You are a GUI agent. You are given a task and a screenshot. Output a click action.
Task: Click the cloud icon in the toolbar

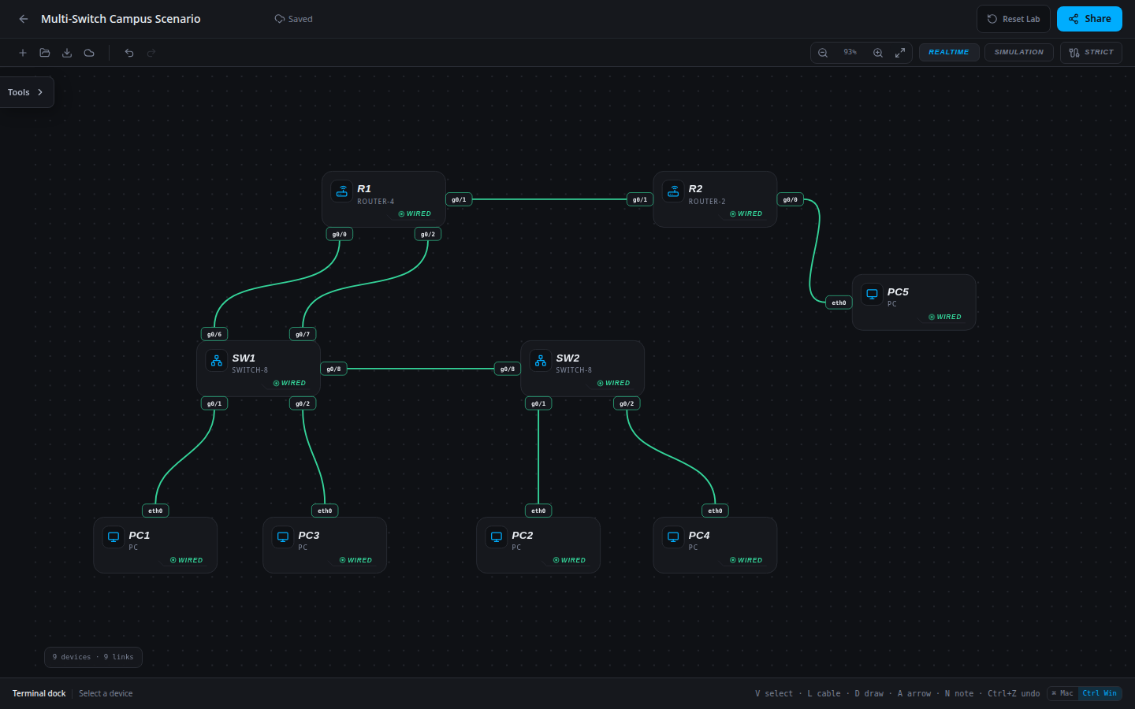point(89,53)
